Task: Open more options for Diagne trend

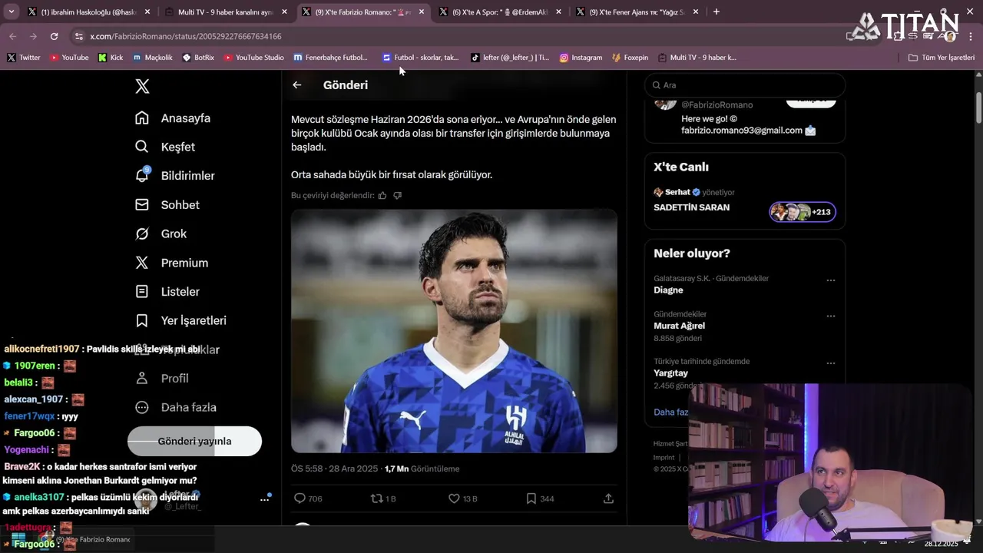Action: (830, 280)
